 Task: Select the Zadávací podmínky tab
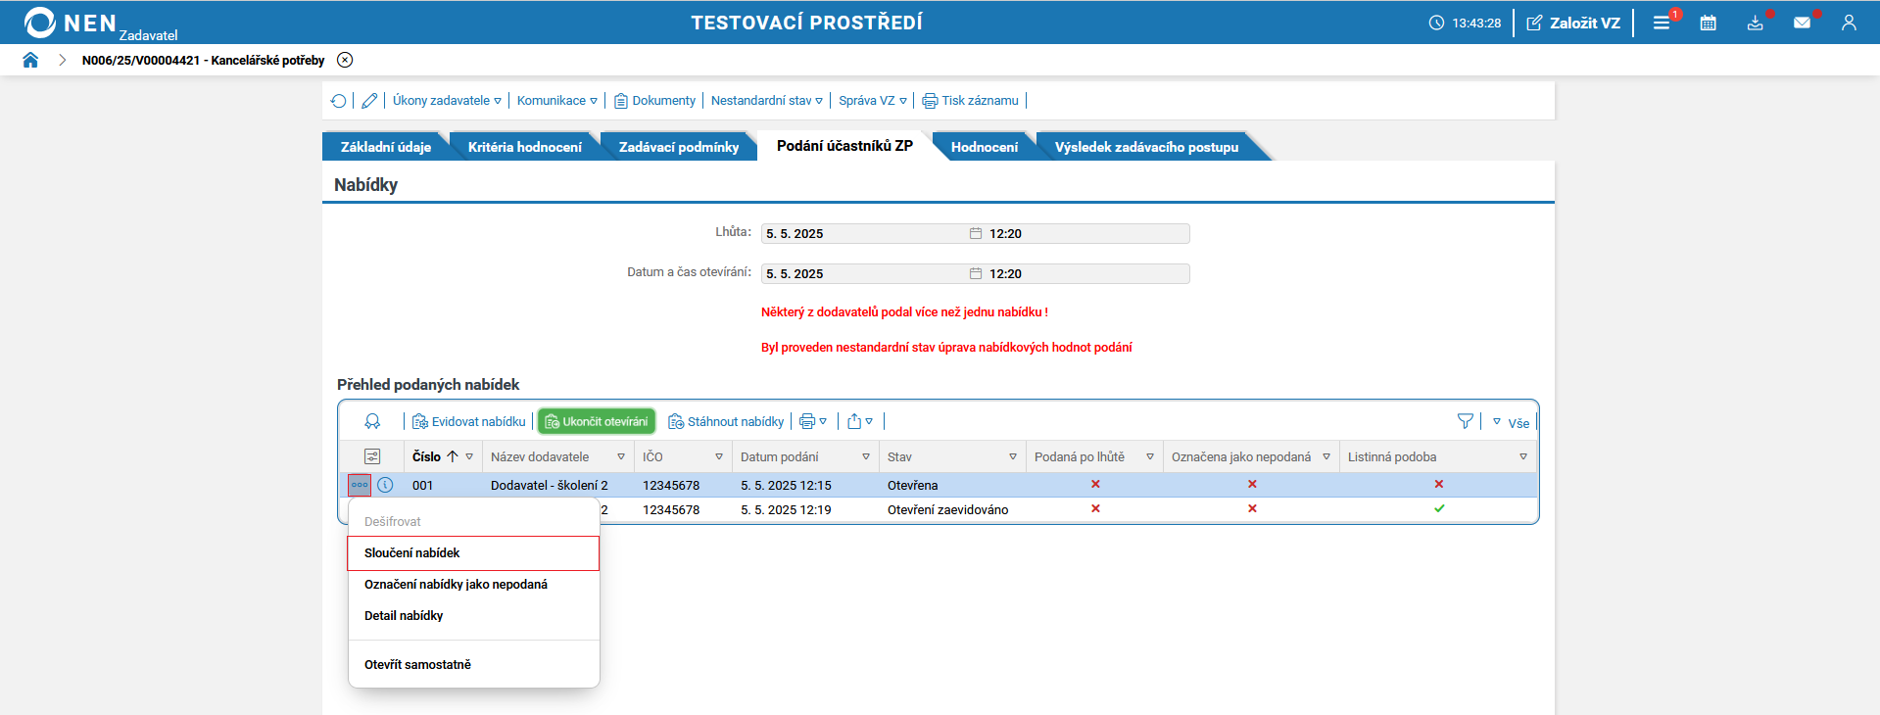coord(679,147)
